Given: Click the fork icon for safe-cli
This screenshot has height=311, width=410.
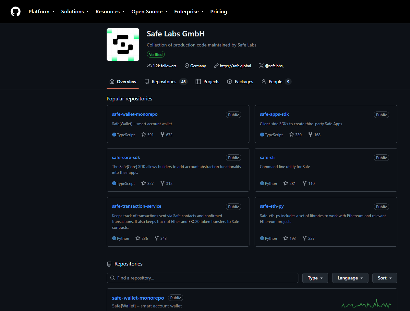Looking at the screenshot, I should pos(305,183).
